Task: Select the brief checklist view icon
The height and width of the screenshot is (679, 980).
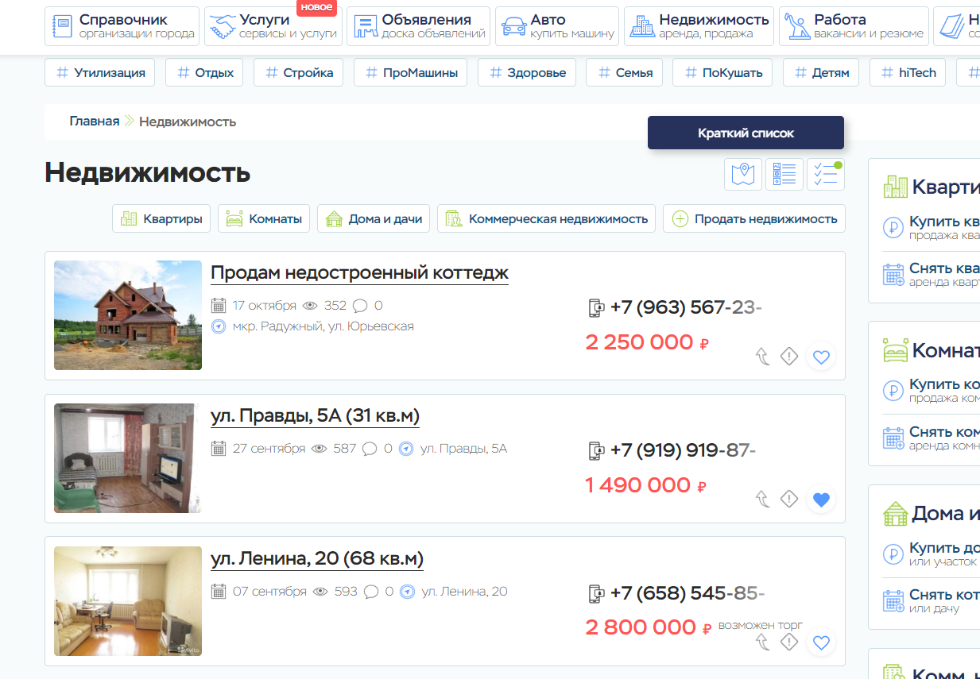Action: (x=825, y=174)
